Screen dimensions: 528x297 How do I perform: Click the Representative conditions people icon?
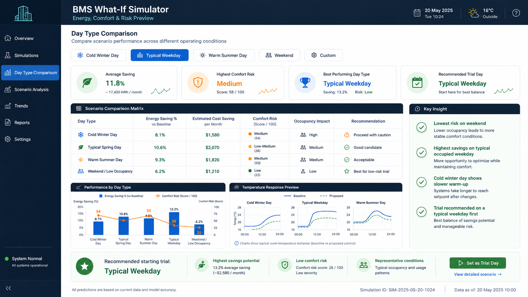click(363, 265)
